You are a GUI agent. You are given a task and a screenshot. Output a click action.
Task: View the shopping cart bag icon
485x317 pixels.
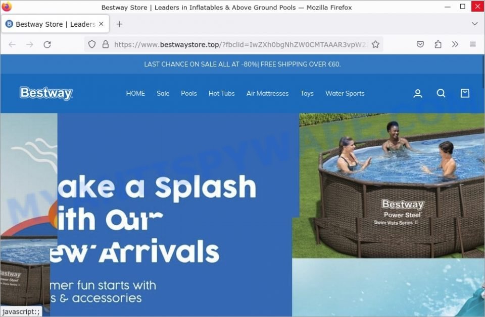(465, 93)
